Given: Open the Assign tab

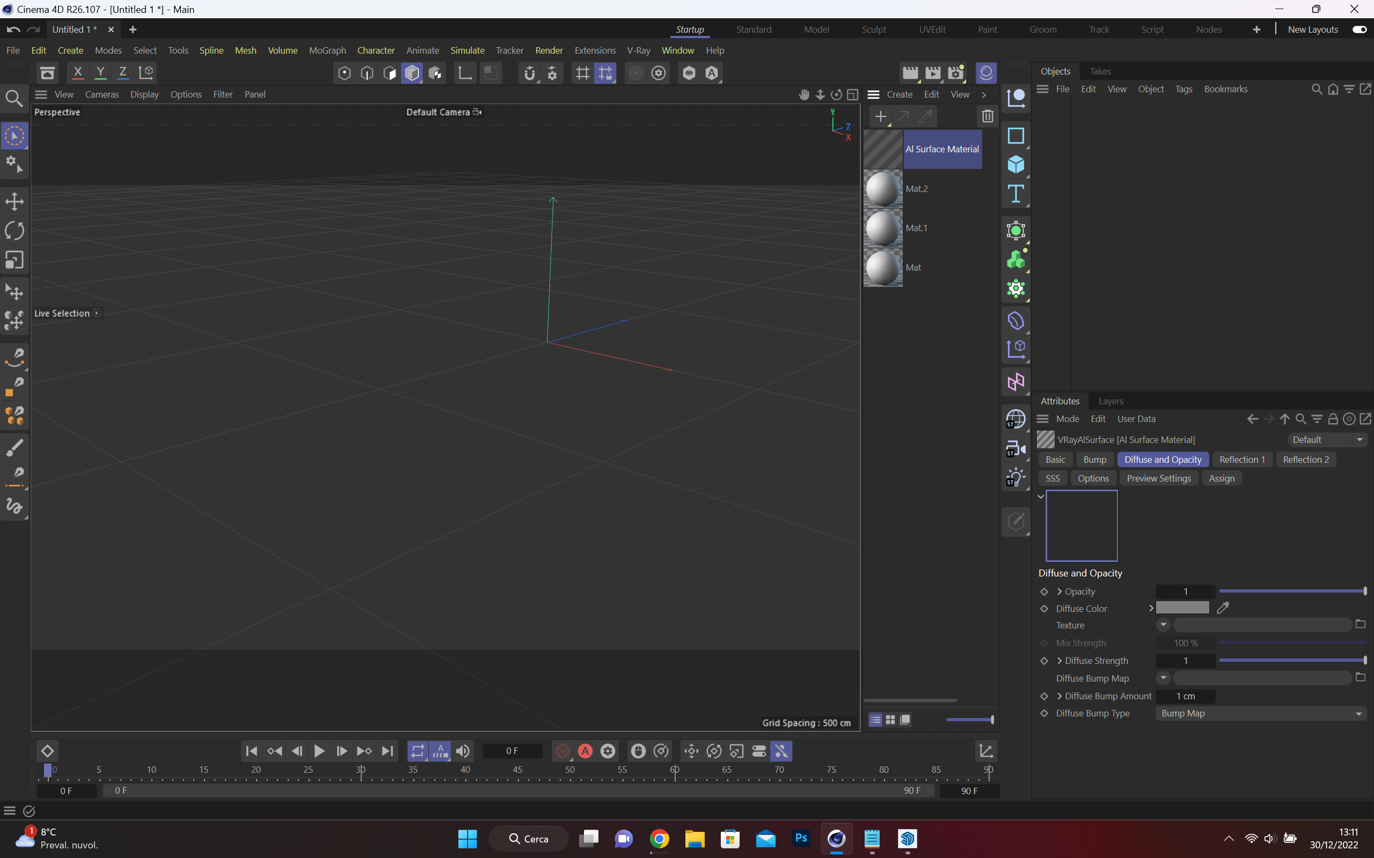Looking at the screenshot, I should click(x=1221, y=478).
